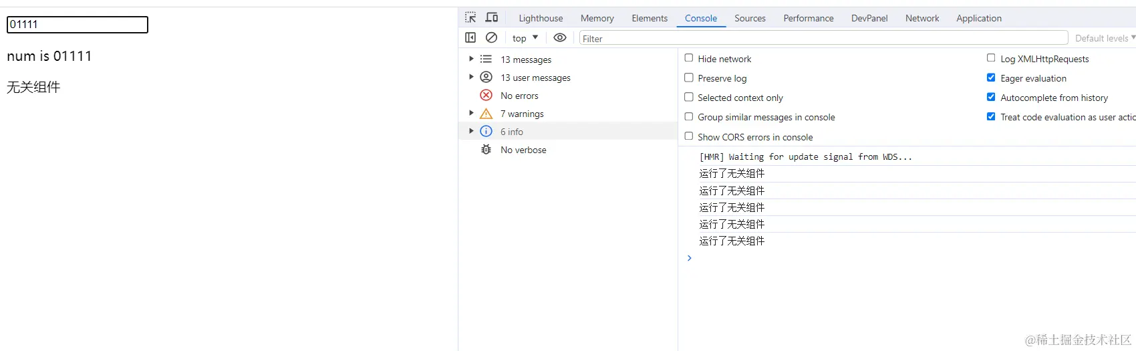The width and height of the screenshot is (1136, 351).
Task: Check the Preserve log option
Action: [689, 78]
